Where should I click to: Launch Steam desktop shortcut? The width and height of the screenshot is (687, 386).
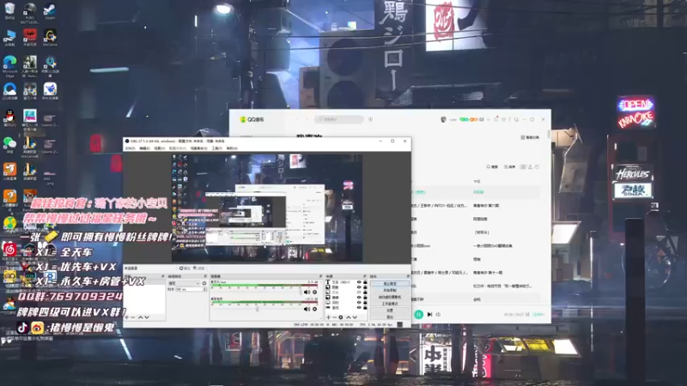coord(50,11)
